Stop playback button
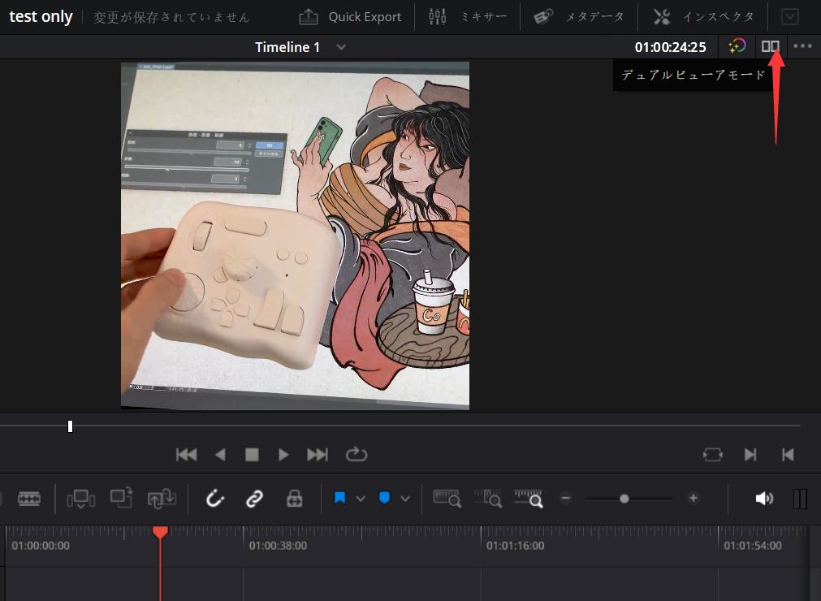Viewport: 821px width, 601px height. point(252,455)
